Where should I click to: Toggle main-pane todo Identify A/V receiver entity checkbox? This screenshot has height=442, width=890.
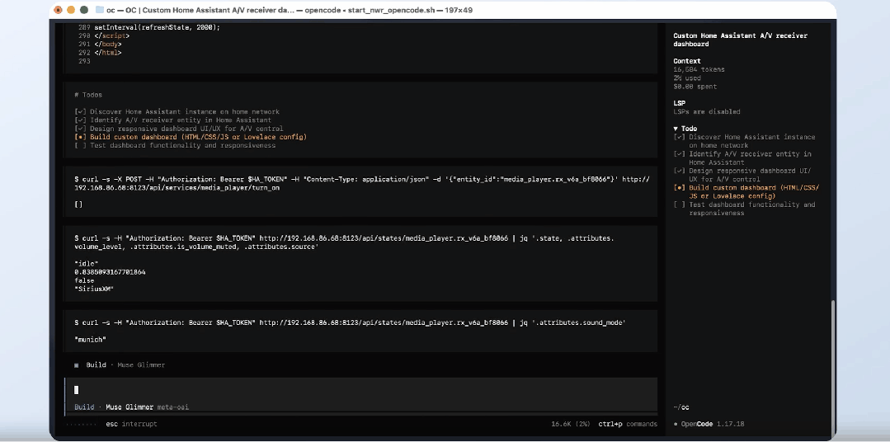coord(80,120)
